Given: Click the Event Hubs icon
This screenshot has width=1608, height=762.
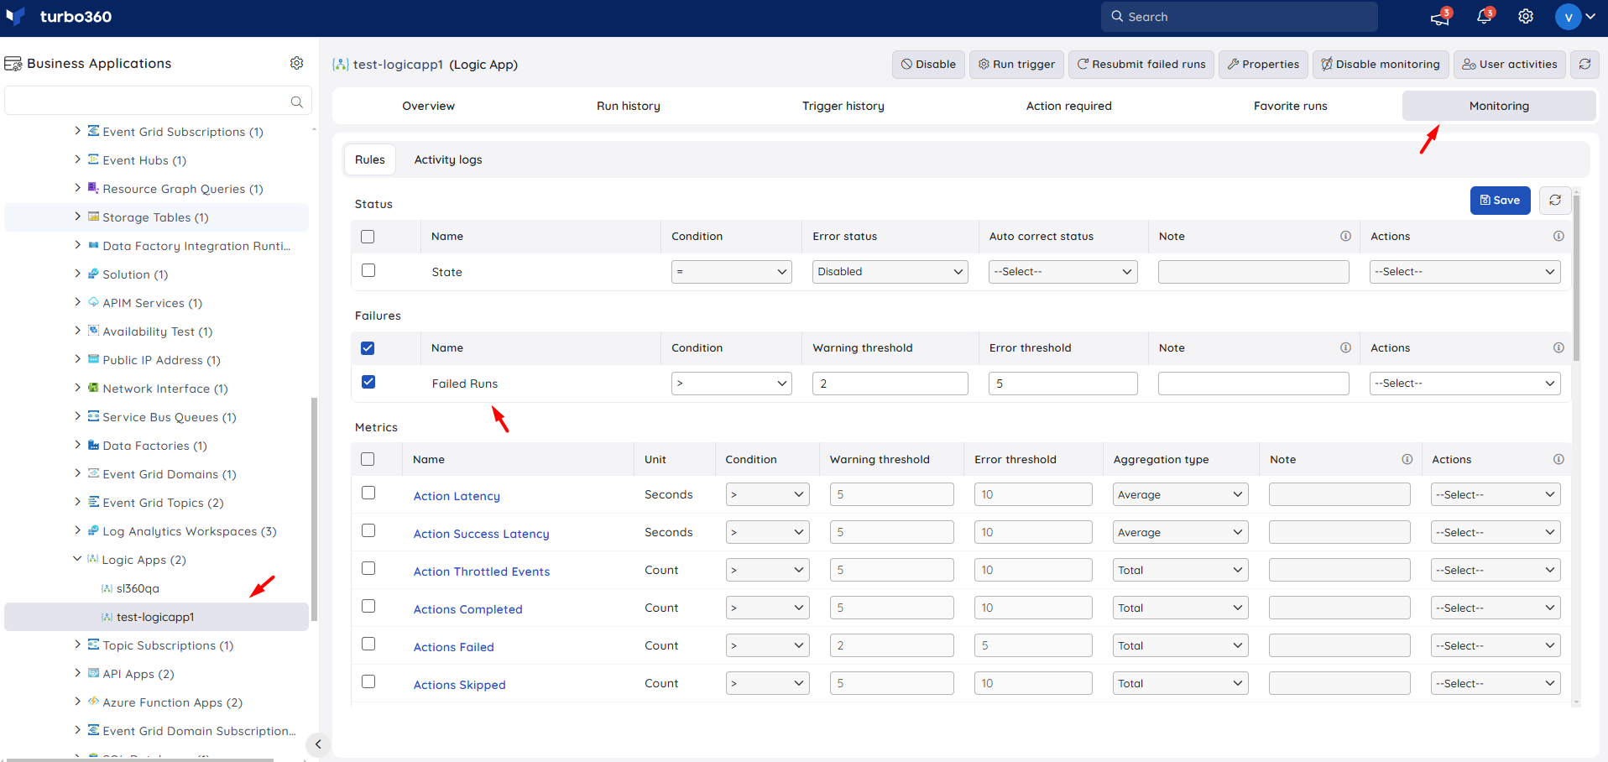Looking at the screenshot, I should (x=93, y=159).
